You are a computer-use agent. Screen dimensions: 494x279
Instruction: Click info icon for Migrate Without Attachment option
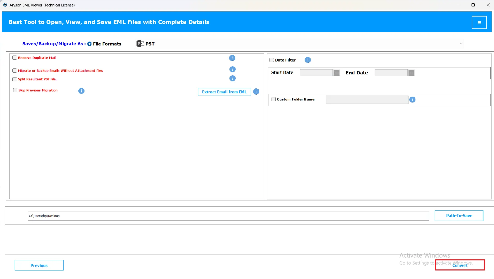(x=232, y=69)
